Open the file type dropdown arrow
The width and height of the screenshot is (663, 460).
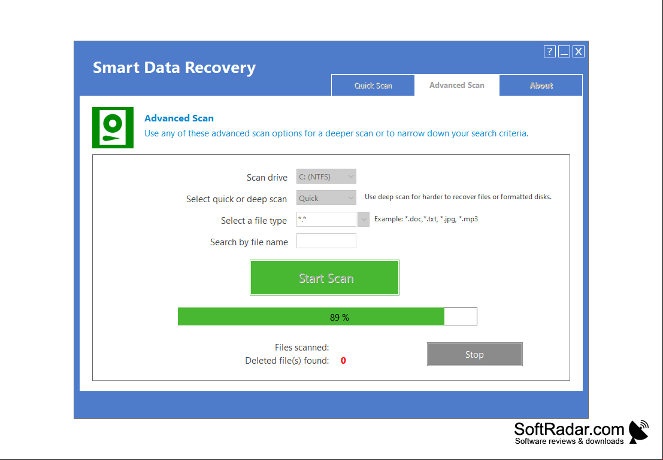coord(364,219)
